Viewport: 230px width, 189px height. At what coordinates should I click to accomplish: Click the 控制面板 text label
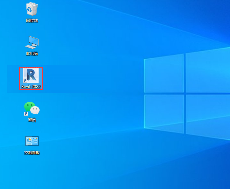click(32, 153)
